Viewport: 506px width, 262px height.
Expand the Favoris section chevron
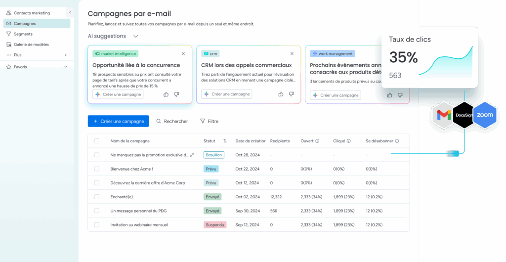tap(66, 67)
